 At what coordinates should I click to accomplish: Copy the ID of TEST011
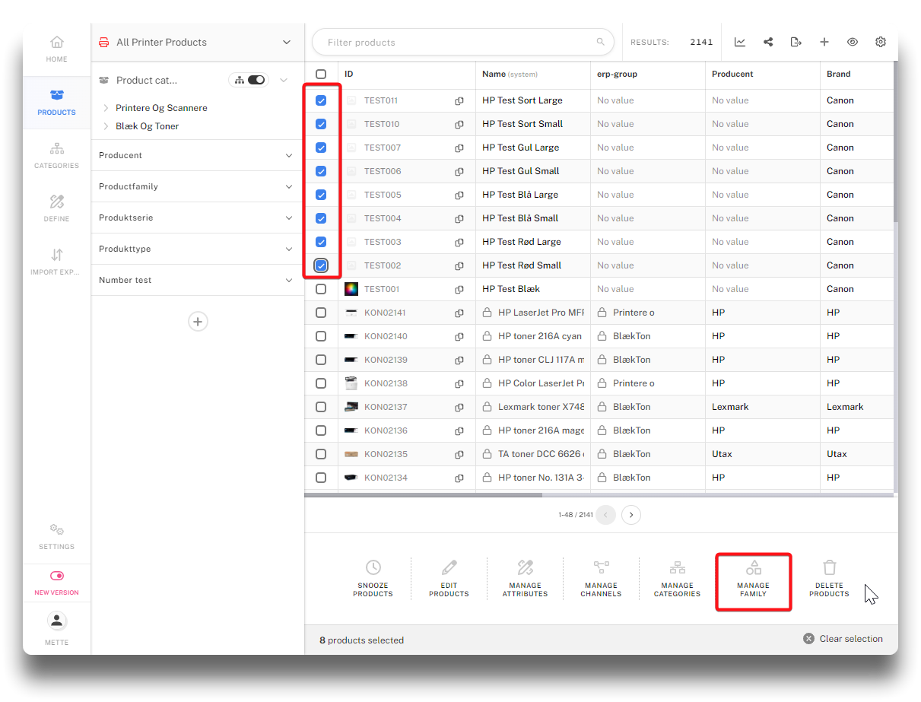coord(459,101)
